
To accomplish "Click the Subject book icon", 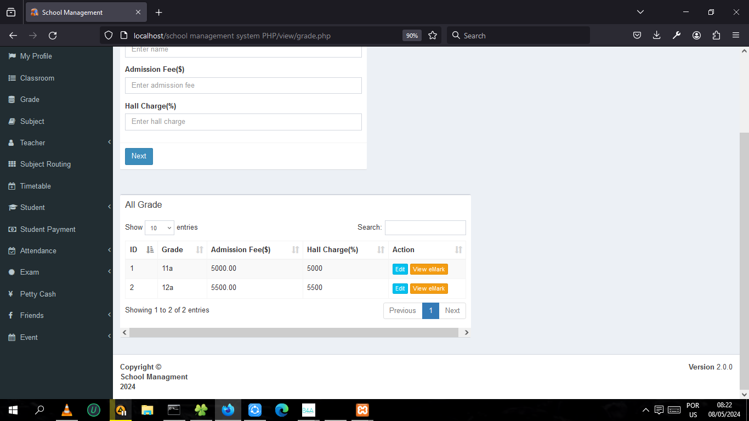I will click(x=12, y=121).
